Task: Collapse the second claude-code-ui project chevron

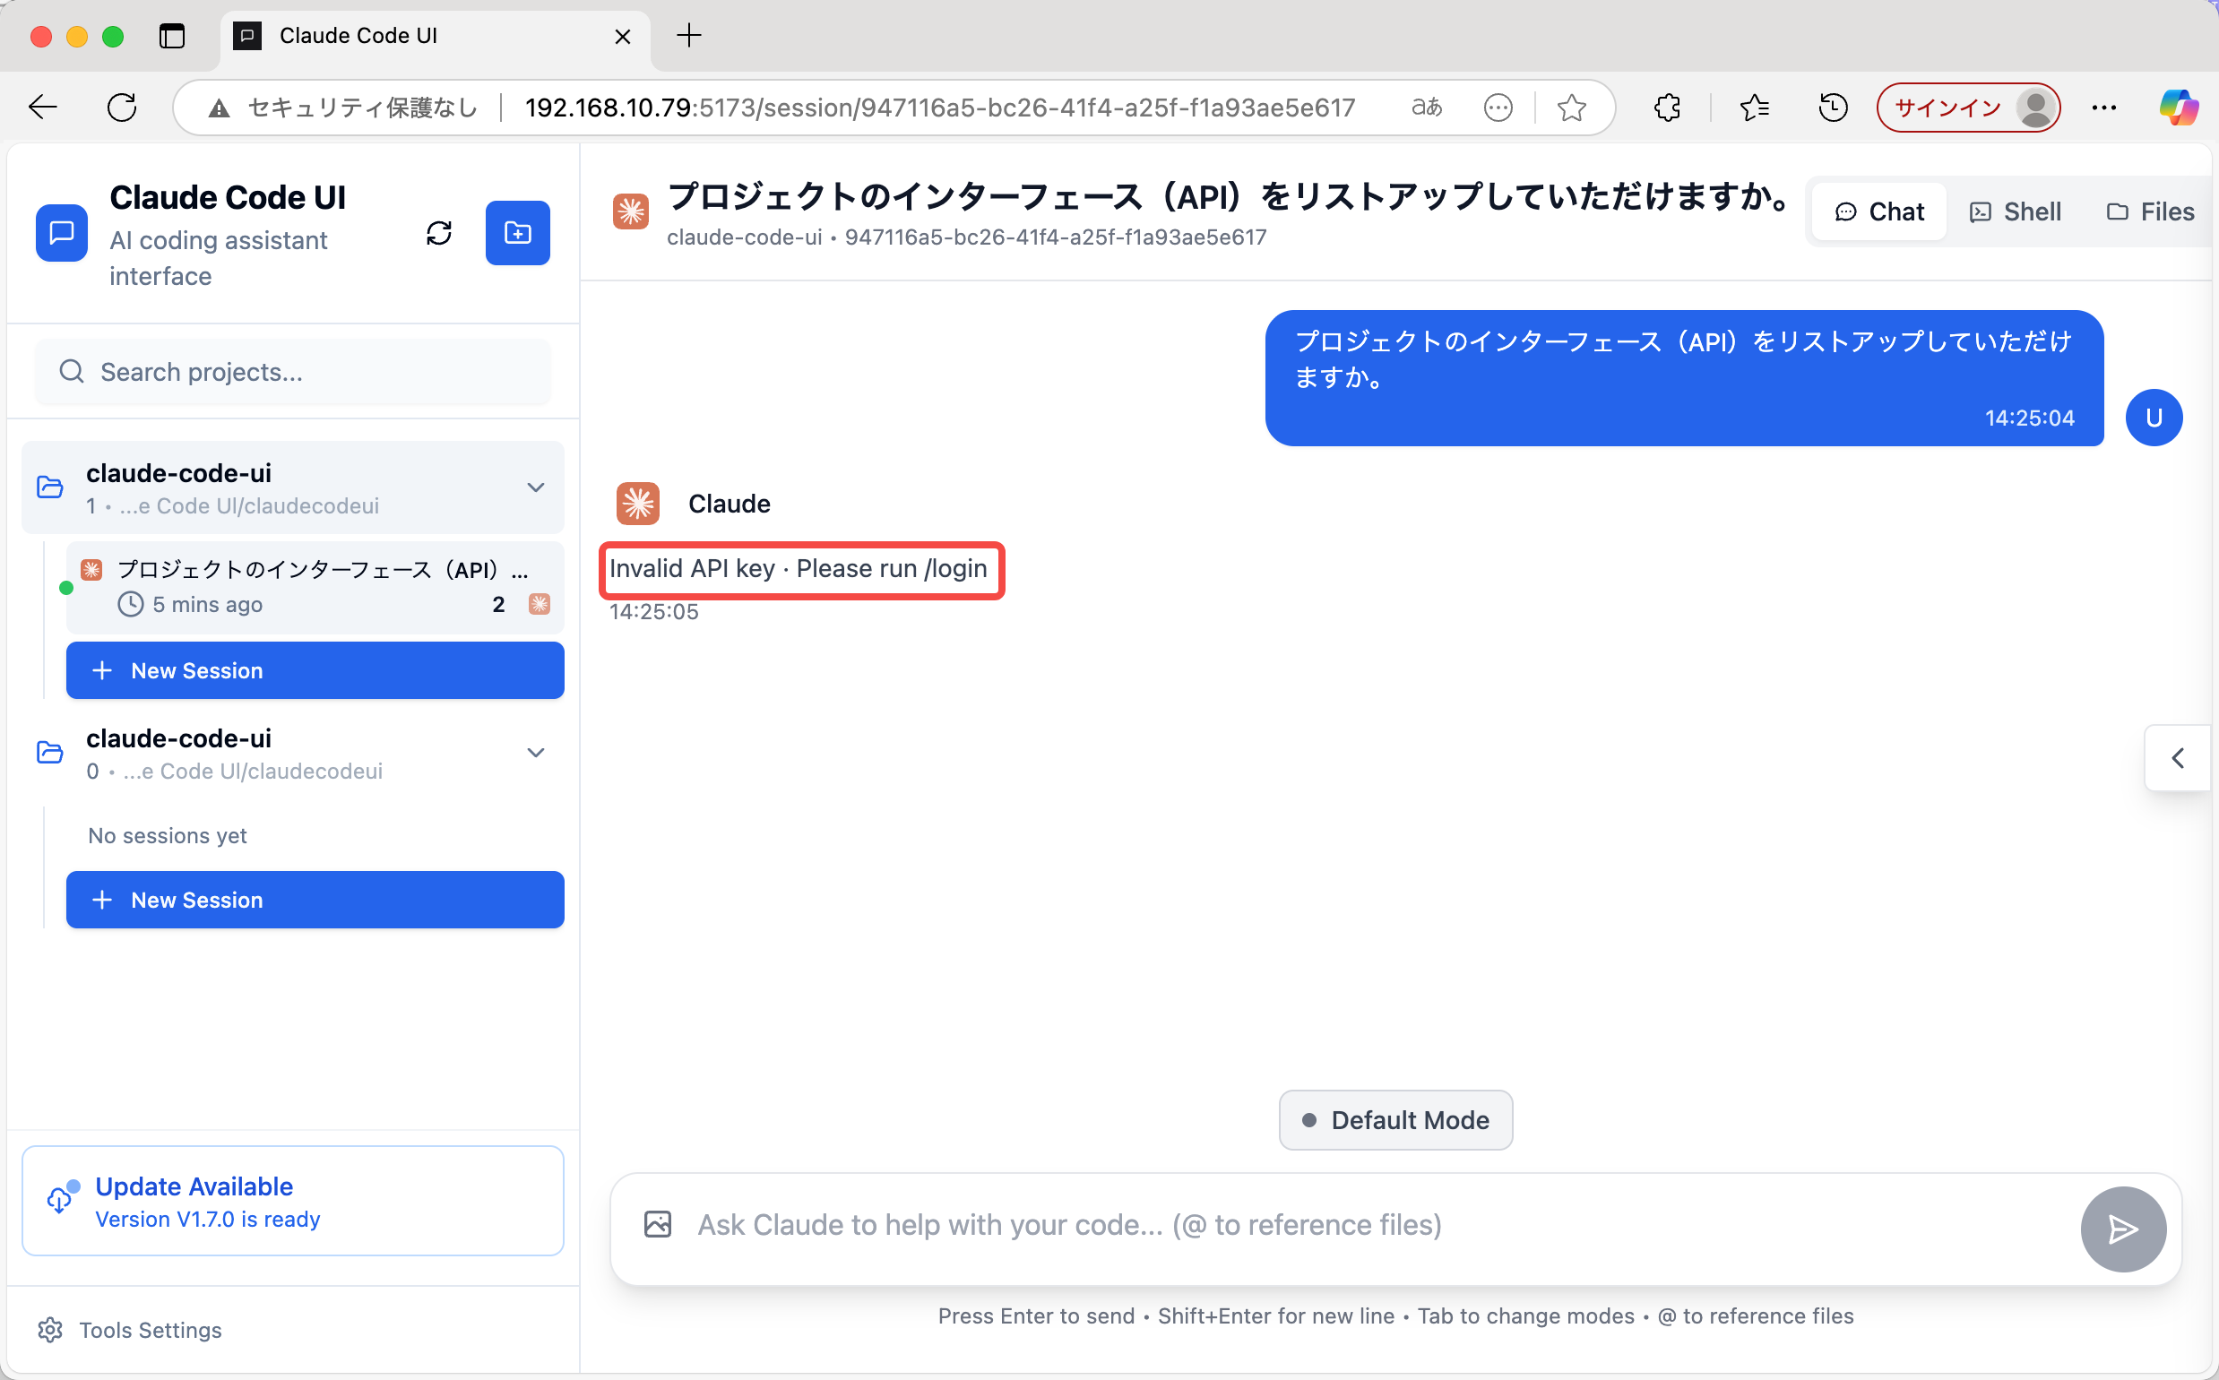Action: [x=536, y=753]
